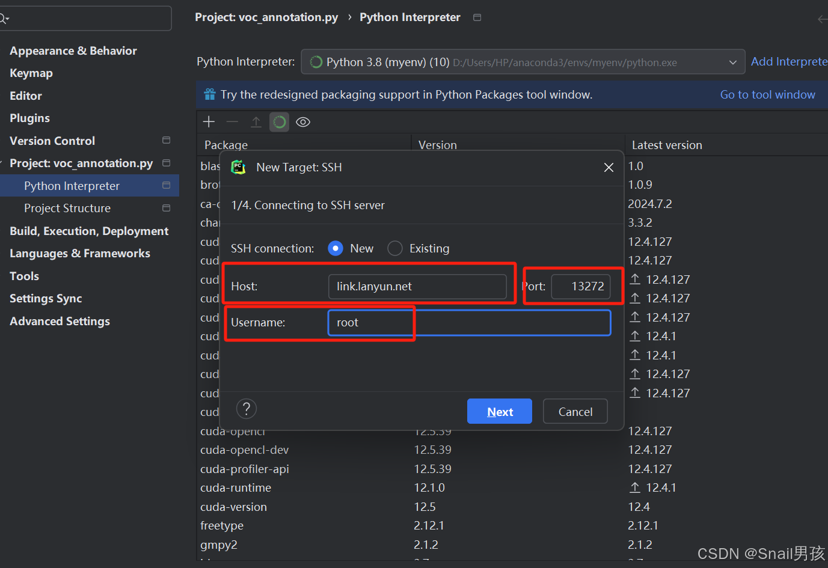Click Add Interpreter link
828x568 pixels.
789,61
